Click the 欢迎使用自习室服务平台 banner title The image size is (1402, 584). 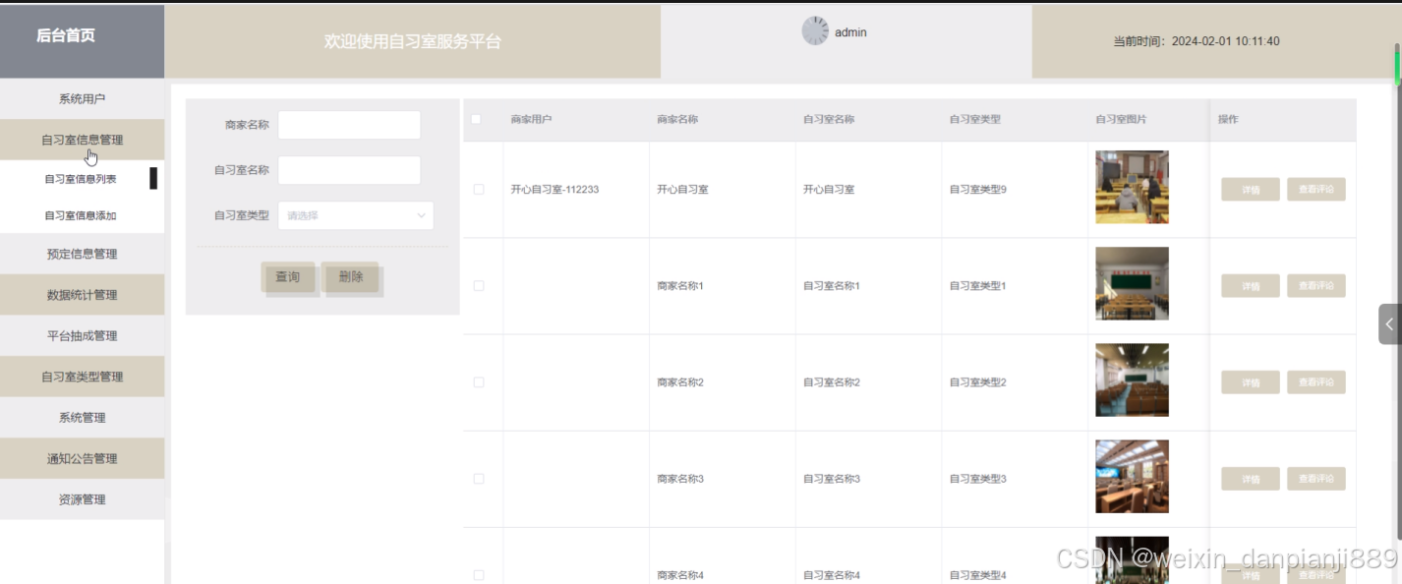(413, 41)
